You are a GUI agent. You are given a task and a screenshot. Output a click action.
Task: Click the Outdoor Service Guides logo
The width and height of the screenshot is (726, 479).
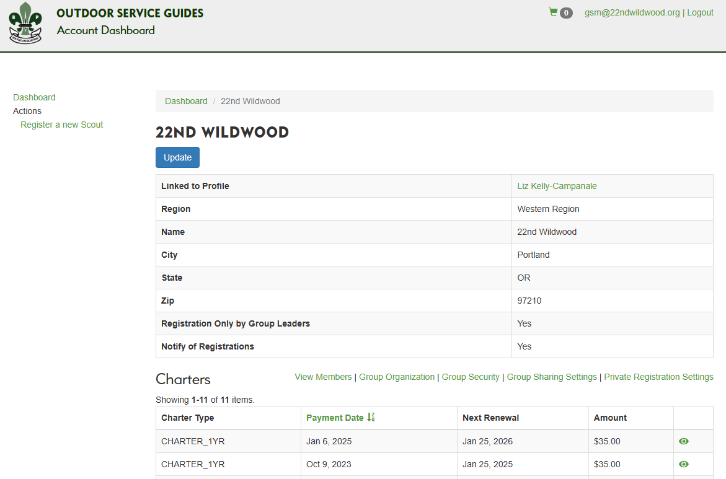click(x=25, y=23)
